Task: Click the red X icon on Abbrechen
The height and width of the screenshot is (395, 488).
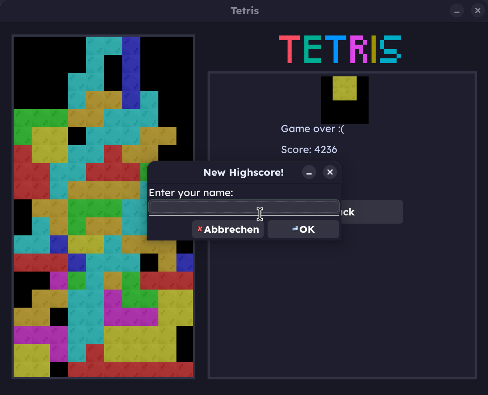Action: (x=200, y=229)
